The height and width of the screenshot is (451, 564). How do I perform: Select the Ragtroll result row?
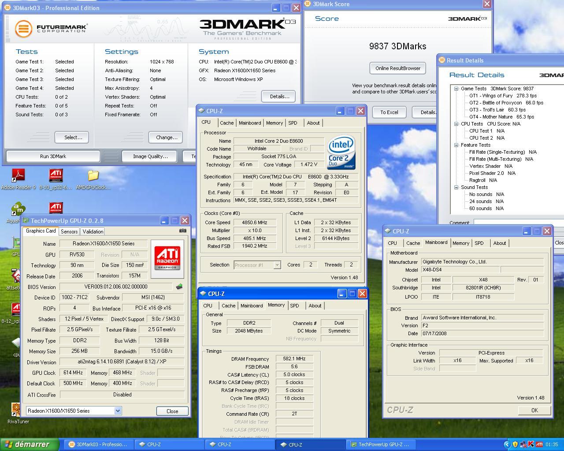point(483,180)
